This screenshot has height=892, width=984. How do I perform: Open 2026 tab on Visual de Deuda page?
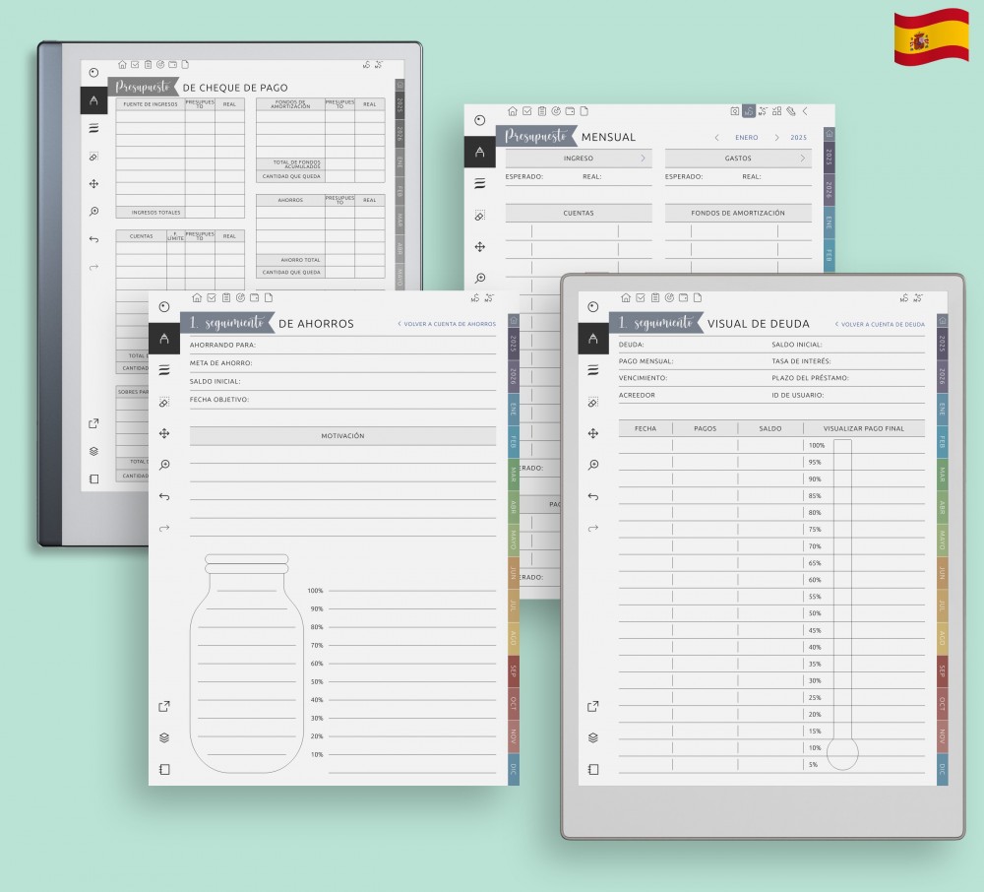click(x=942, y=377)
